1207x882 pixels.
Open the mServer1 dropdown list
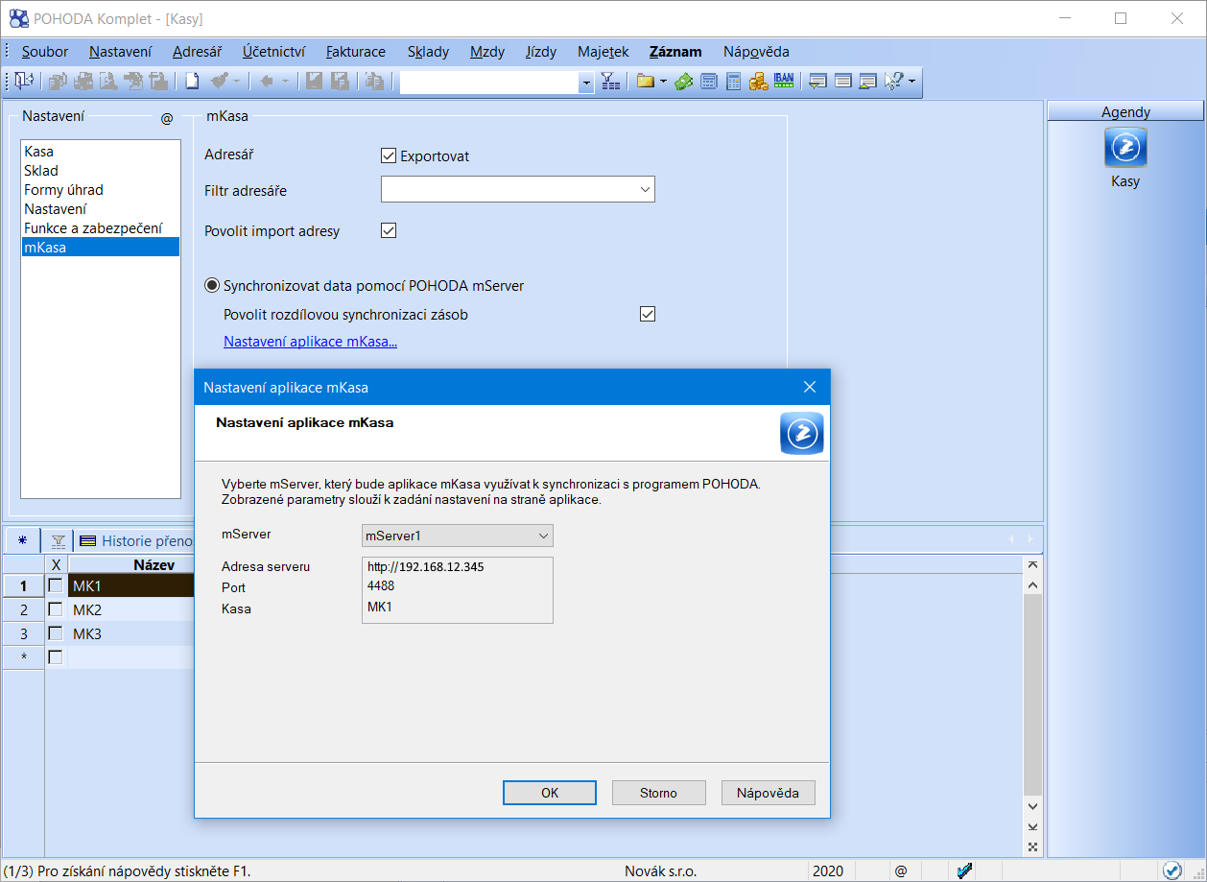coord(543,536)
